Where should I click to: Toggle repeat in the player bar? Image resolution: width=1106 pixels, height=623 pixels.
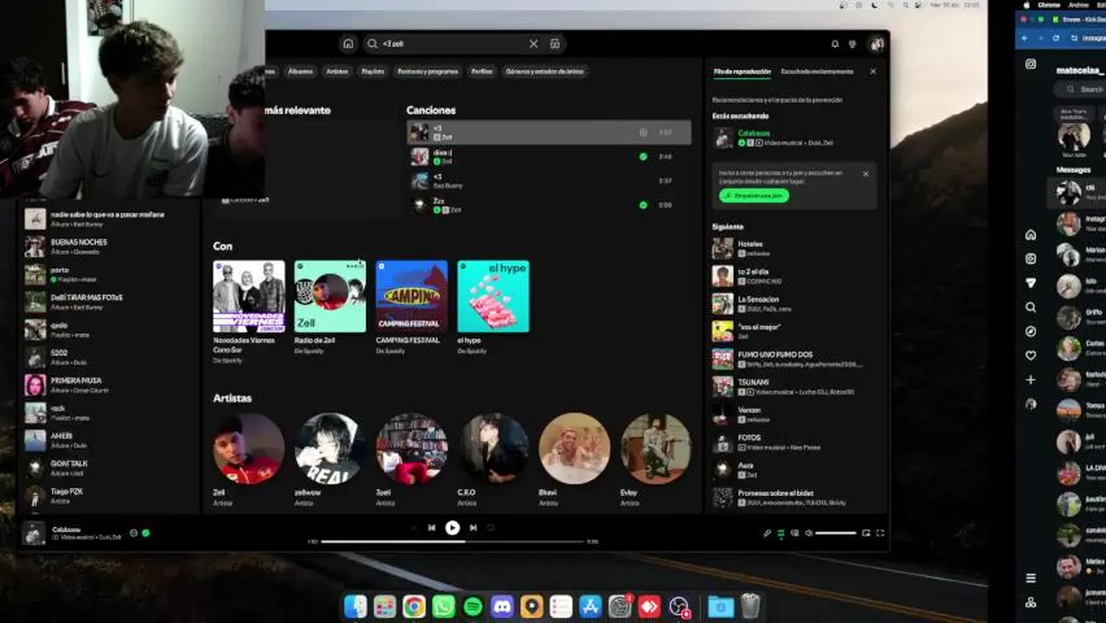coord(491,527)
